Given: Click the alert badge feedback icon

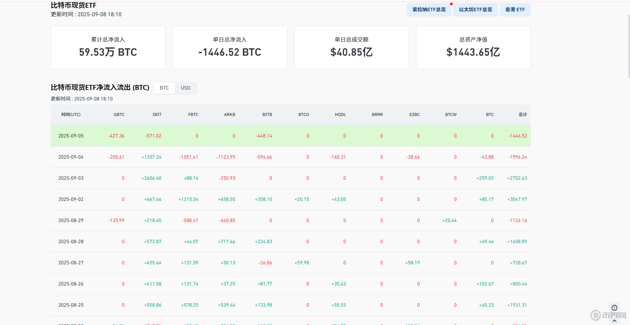Looking at the screenshot, I should click(614, 307).
